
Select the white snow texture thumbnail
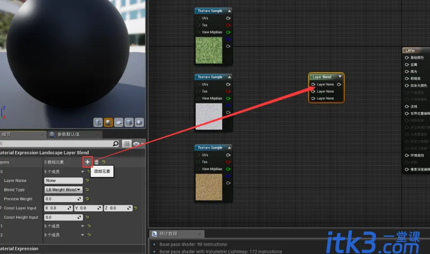(x=209, y=116)
